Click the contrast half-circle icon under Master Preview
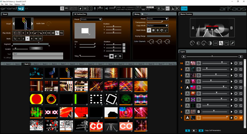This screenshot has width=247, height=134. [x=210, y=43]
